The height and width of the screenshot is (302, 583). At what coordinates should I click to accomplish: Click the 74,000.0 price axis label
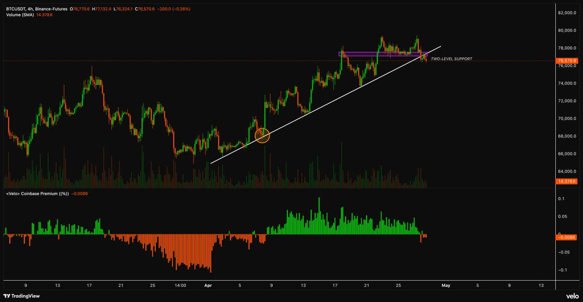tap(568, 83)
